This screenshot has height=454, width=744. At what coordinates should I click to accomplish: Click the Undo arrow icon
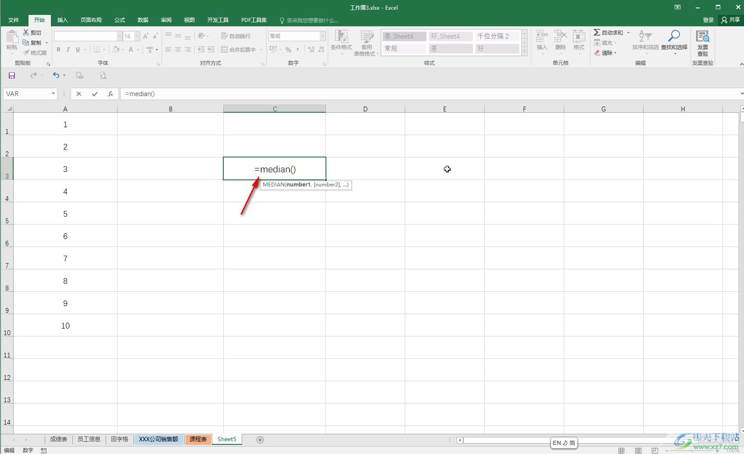click(x=56, y=75)
